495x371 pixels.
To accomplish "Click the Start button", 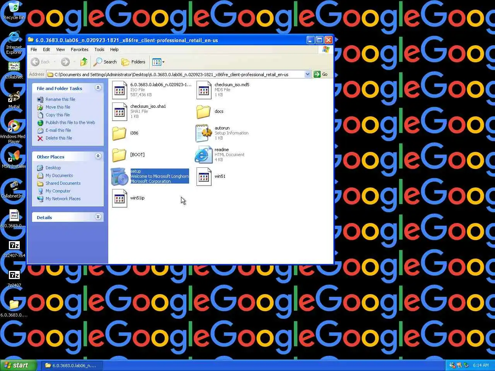I will tap(18, 365).
